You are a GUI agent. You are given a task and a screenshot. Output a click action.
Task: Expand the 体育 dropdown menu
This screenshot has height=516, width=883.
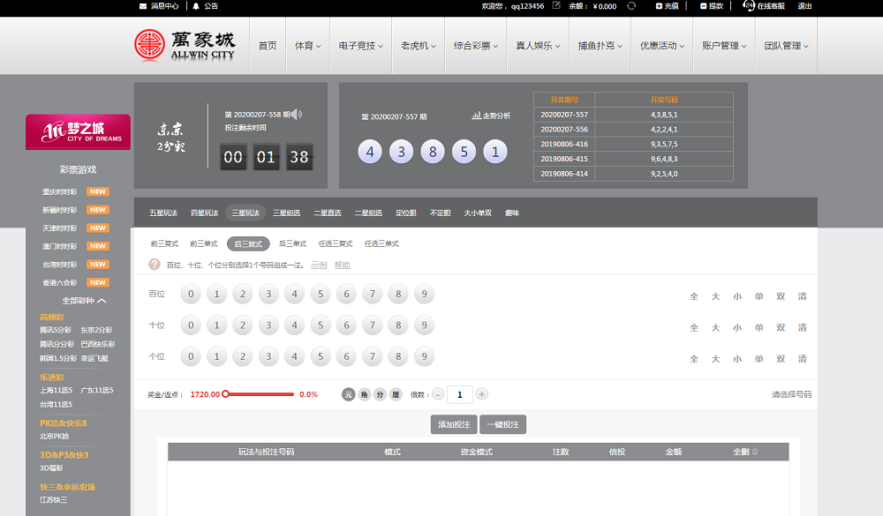pos(307,46)
